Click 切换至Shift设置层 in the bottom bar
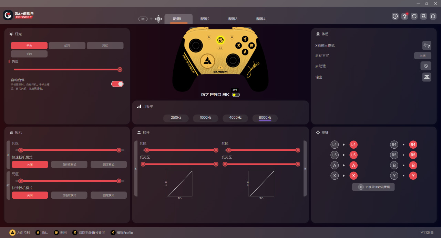The height and width of the screenshot is (238, 441). tap(89, 232)
